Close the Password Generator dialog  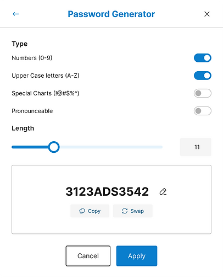pos(207,14)
